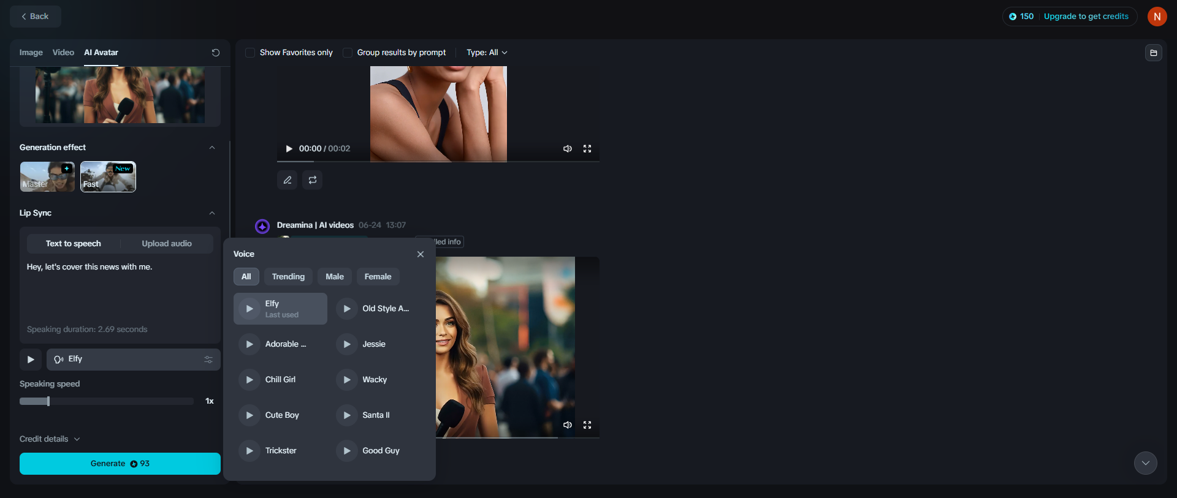
Task: Click the second video's progress bar
Action: click(517, 437)
